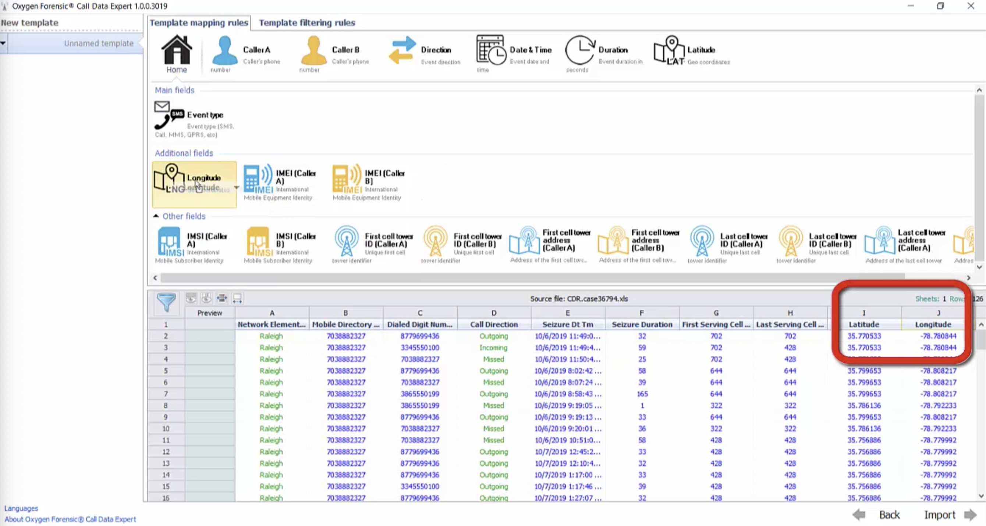The height and width of the screenshot is (526, 986).
Task: Click the Duration clock field icon
Action: (579, 50)
